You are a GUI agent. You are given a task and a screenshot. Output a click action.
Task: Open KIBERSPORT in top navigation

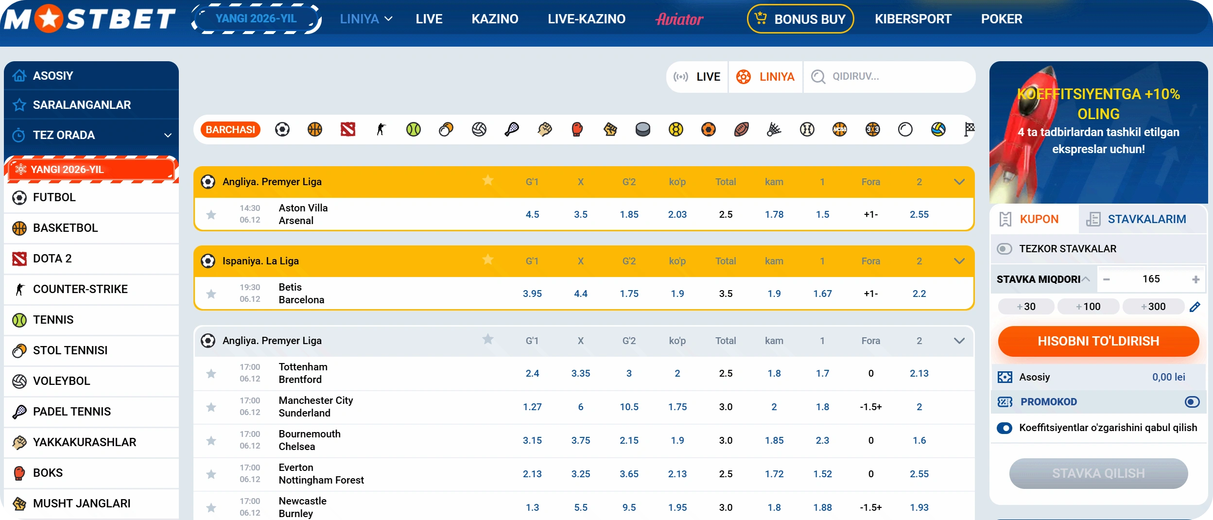(913, 19)
